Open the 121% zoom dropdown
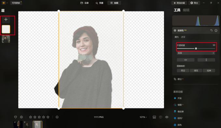221x128 pixels. (x=143, y=117)
